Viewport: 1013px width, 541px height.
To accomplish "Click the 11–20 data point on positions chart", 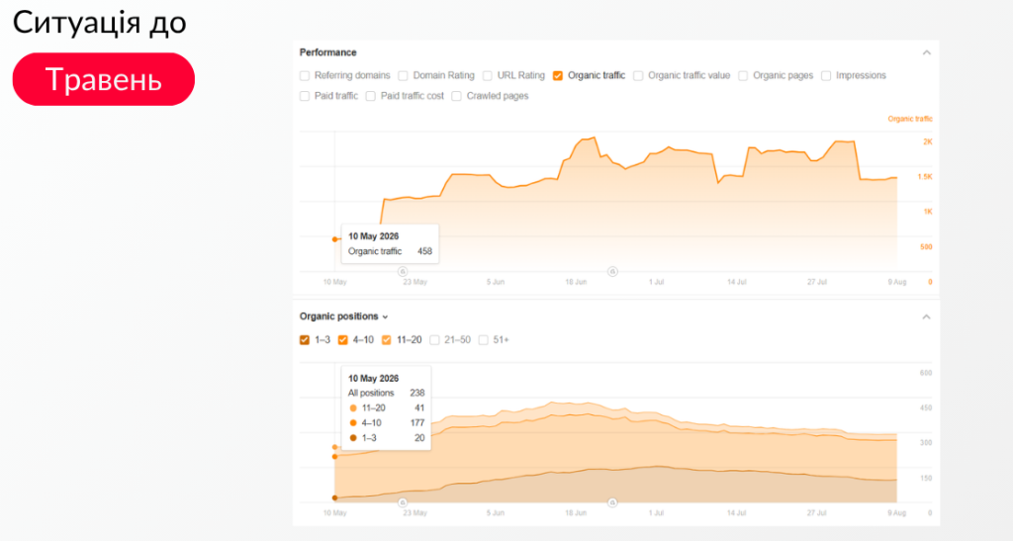I will (334, 447).
